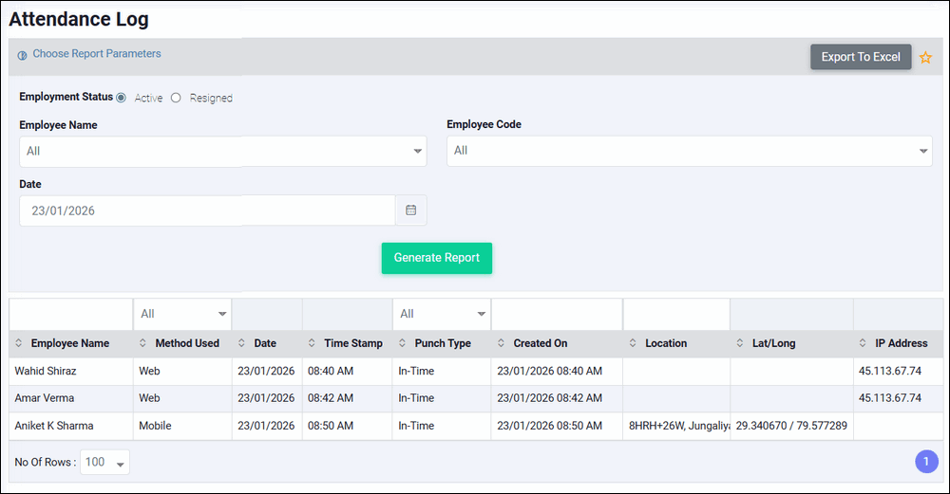The image size is (950, 494).
Task: Select the Resigned employment status radio
Action: (x=176, y=98)
